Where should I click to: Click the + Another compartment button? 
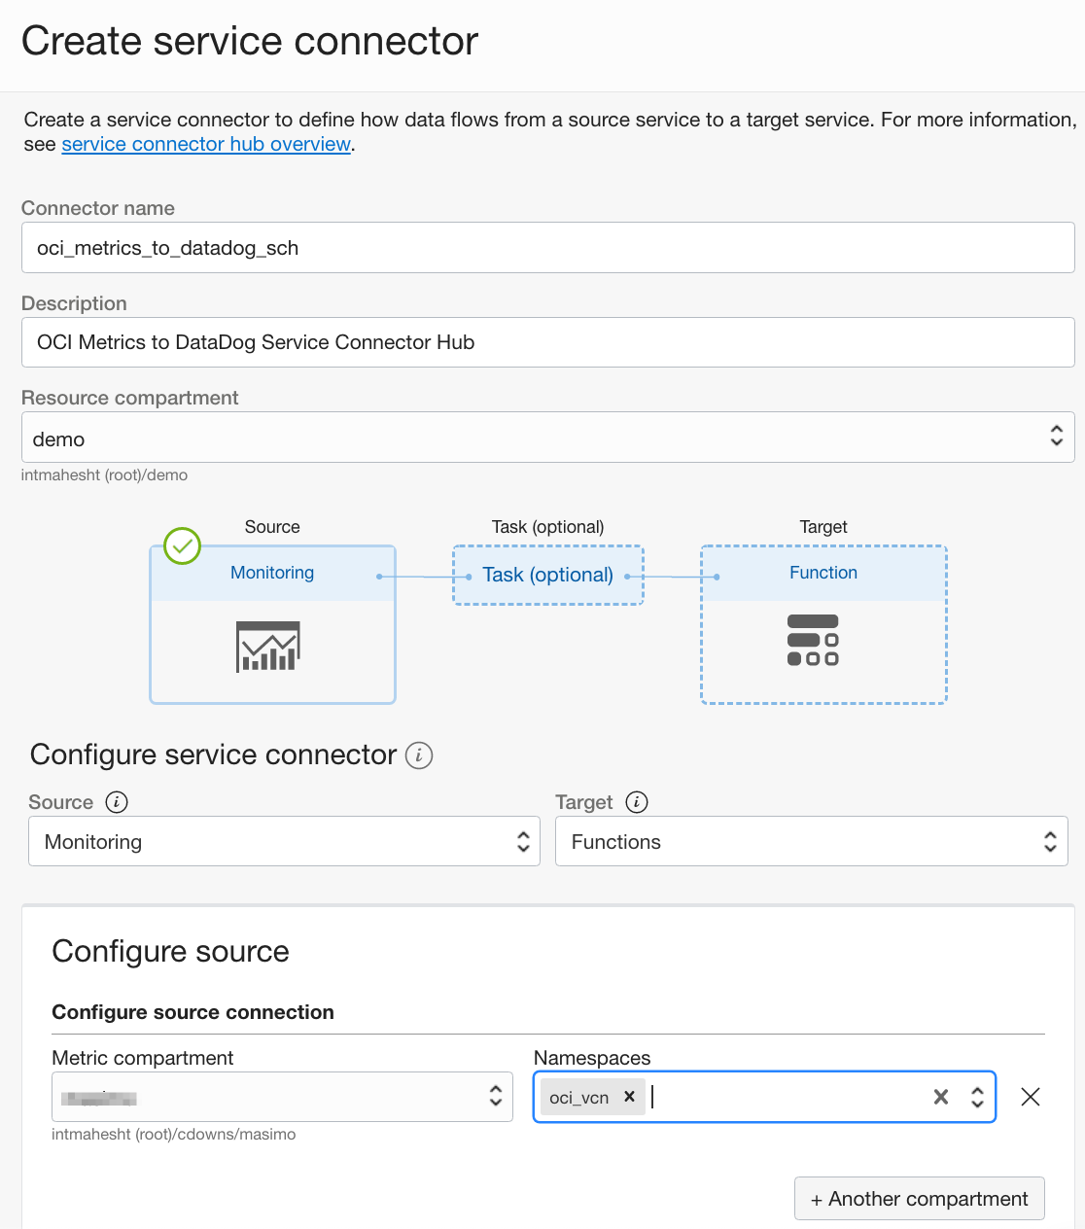pos(918,1198)
